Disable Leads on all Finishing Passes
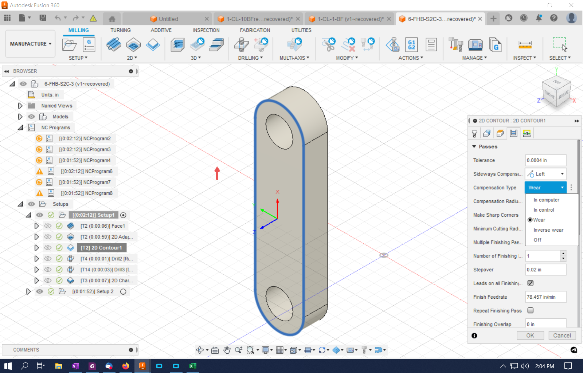 (x=531, y=283)
